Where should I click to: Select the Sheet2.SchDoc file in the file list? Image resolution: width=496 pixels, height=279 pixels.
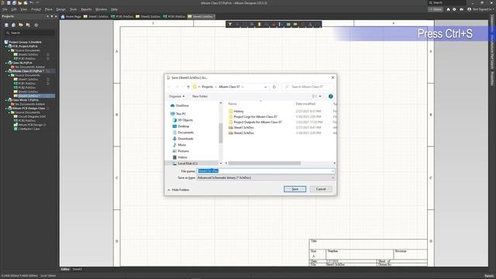click(241, 133)
